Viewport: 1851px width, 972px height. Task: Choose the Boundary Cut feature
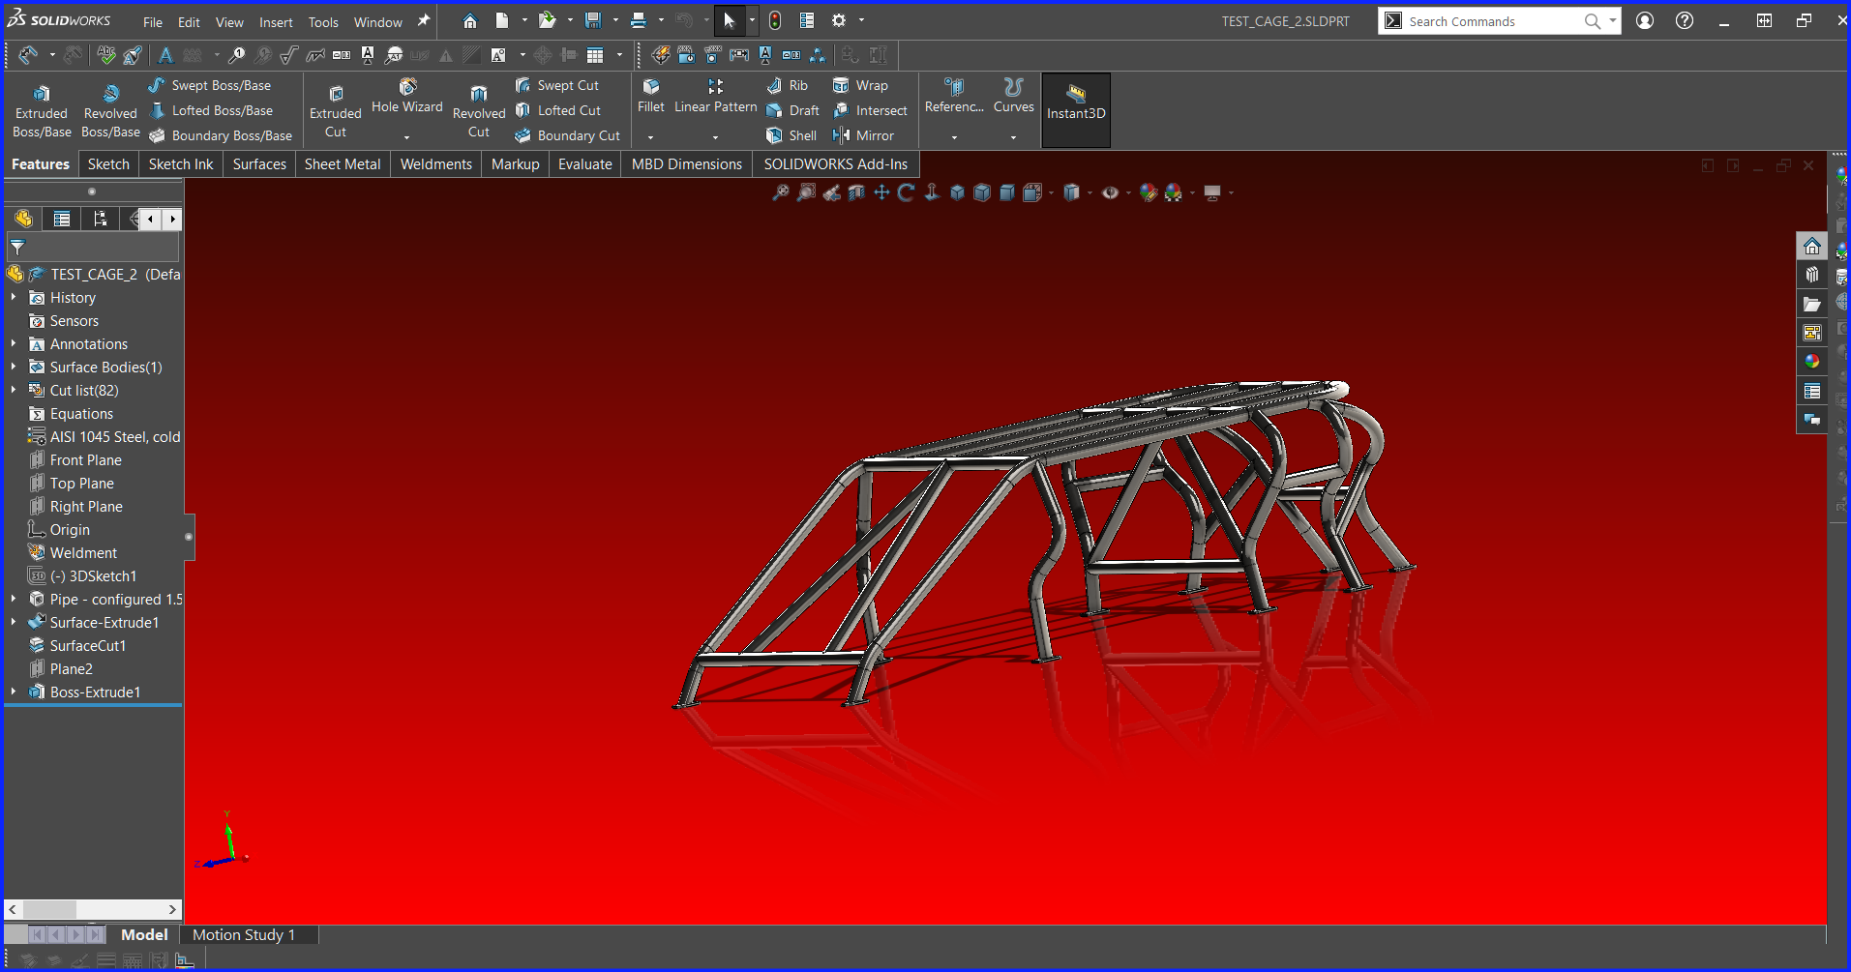[x=568, y=135]
